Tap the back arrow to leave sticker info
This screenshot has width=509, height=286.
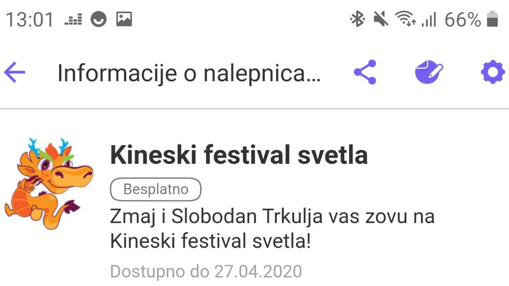[x=15, y=71]
